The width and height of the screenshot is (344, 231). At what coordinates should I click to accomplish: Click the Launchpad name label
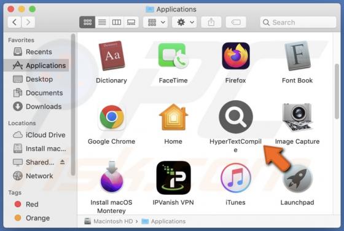(x=297, y=202)
